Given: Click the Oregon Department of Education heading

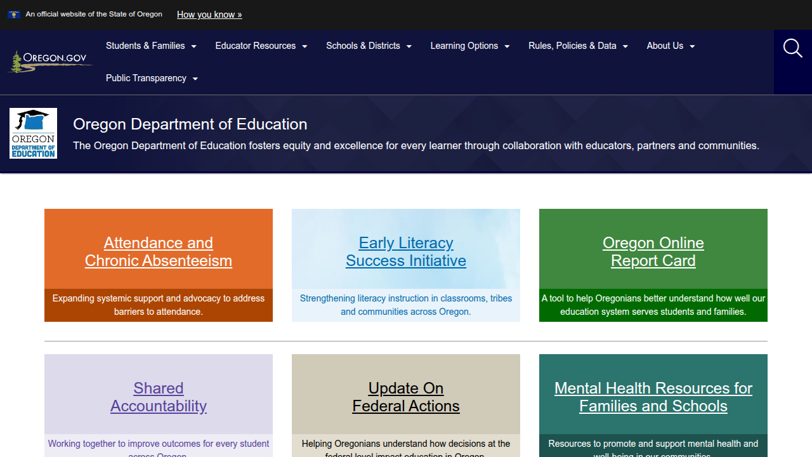Looking at the screenshot, I should point(190,124).
